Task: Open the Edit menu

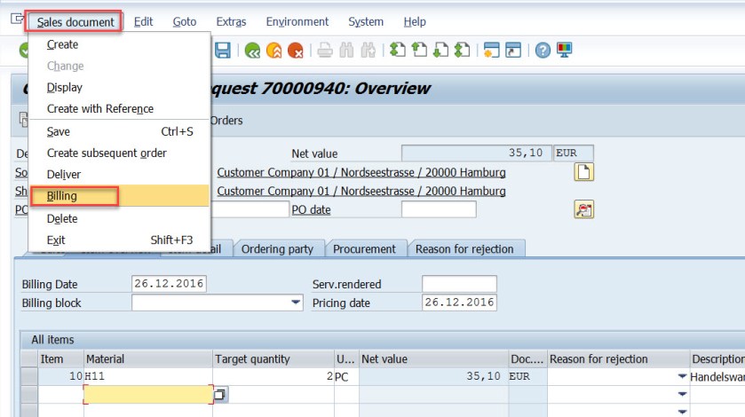Action: click(143, 22)
